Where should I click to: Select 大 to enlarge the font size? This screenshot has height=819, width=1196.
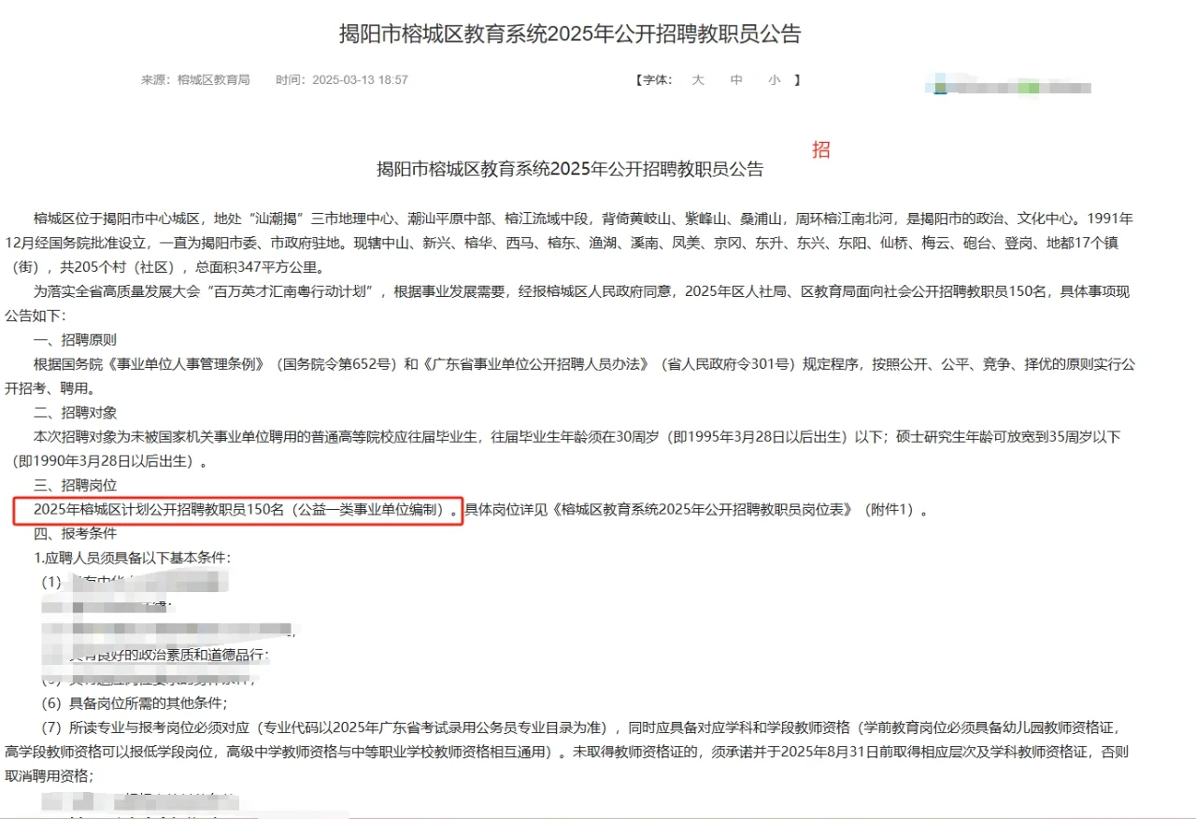(x=697, y=80)
